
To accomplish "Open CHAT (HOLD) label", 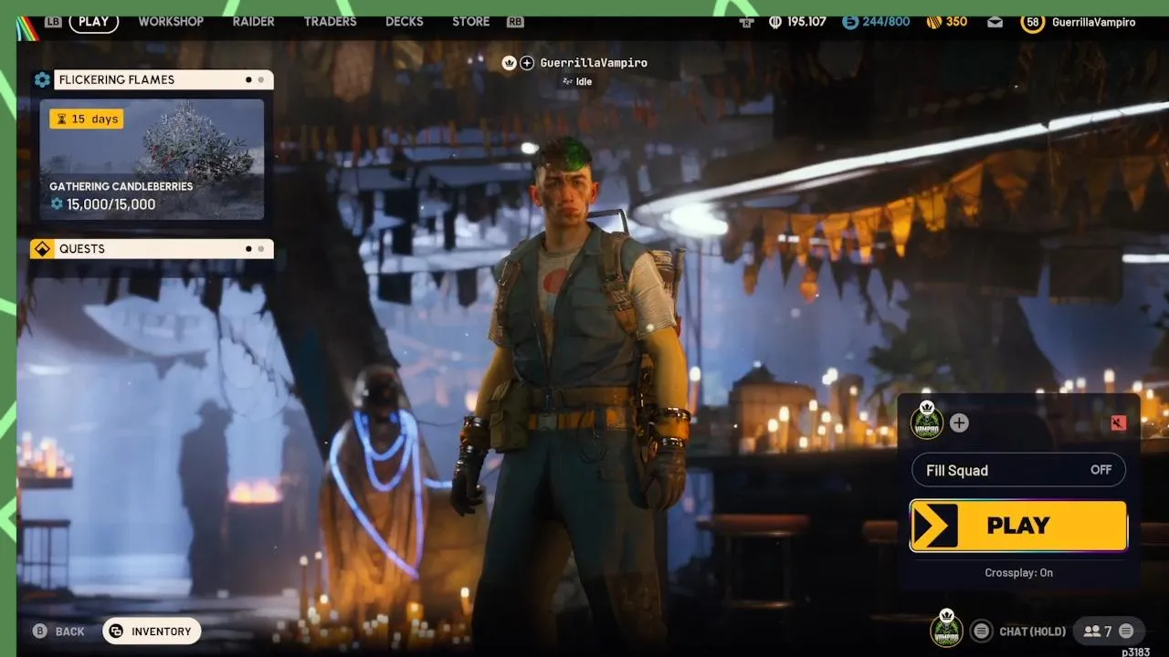I will coord(1032,631).
